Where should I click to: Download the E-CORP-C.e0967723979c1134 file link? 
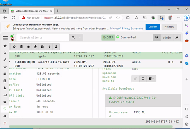133,100
